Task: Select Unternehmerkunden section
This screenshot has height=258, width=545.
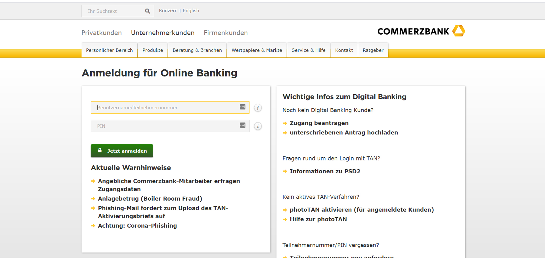Action: [x=163, y=33]
